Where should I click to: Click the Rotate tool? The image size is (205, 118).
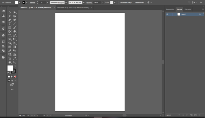pos(10,35)
